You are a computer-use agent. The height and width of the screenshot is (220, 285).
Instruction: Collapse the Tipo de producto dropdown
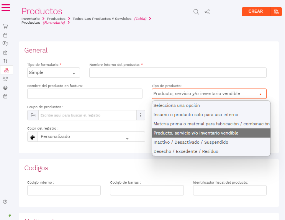260,94
